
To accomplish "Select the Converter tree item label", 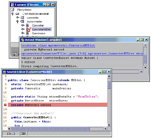I will [x=38, y=25].
